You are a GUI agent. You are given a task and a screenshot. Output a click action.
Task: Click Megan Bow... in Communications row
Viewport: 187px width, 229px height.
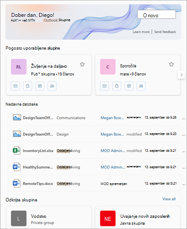(x=112, y=118)
